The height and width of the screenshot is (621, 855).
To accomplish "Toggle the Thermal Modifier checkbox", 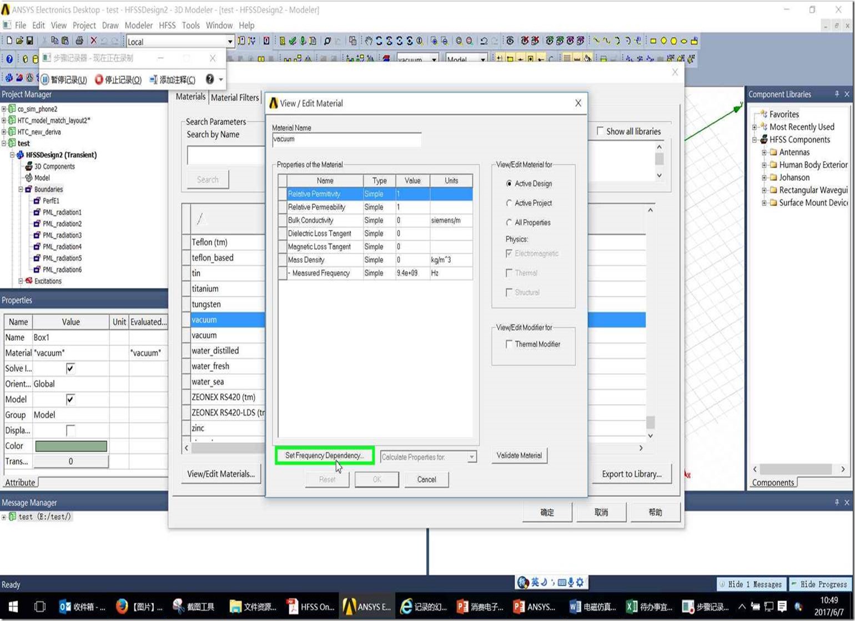I will tap(509, 344).
